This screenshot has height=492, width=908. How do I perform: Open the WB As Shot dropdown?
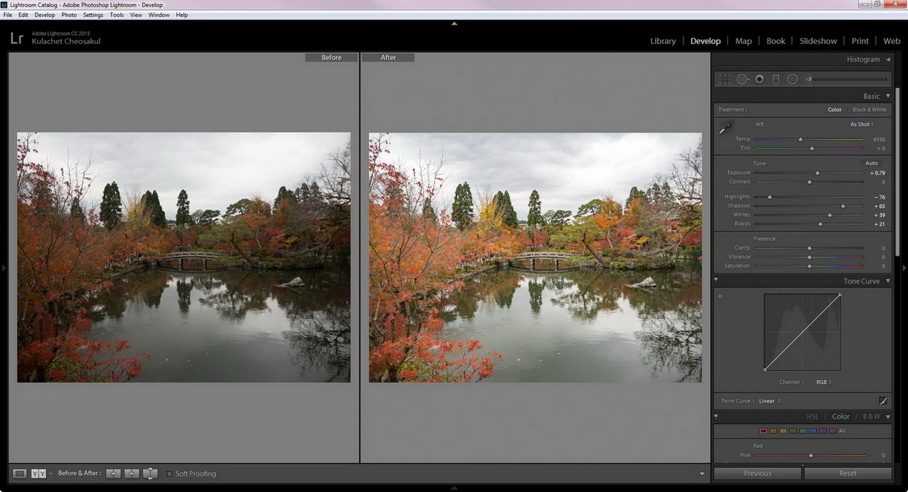coord(862,124)
